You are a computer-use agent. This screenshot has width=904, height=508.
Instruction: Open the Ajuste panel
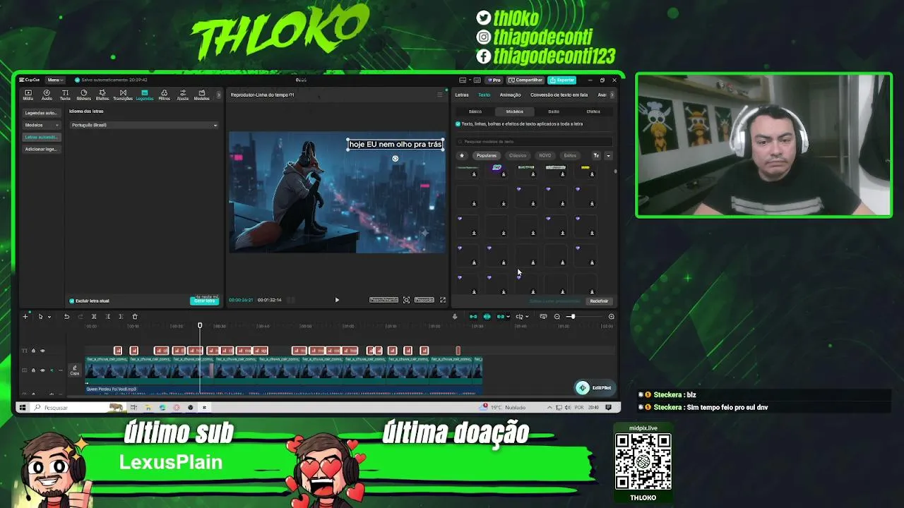coord(183,95)
